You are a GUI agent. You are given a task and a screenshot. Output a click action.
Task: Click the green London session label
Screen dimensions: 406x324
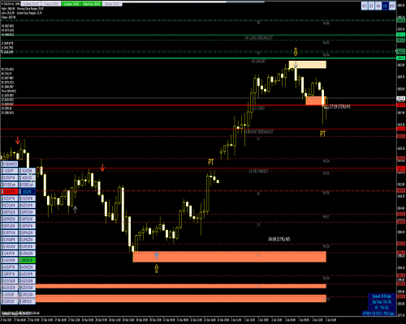point(71,4)
